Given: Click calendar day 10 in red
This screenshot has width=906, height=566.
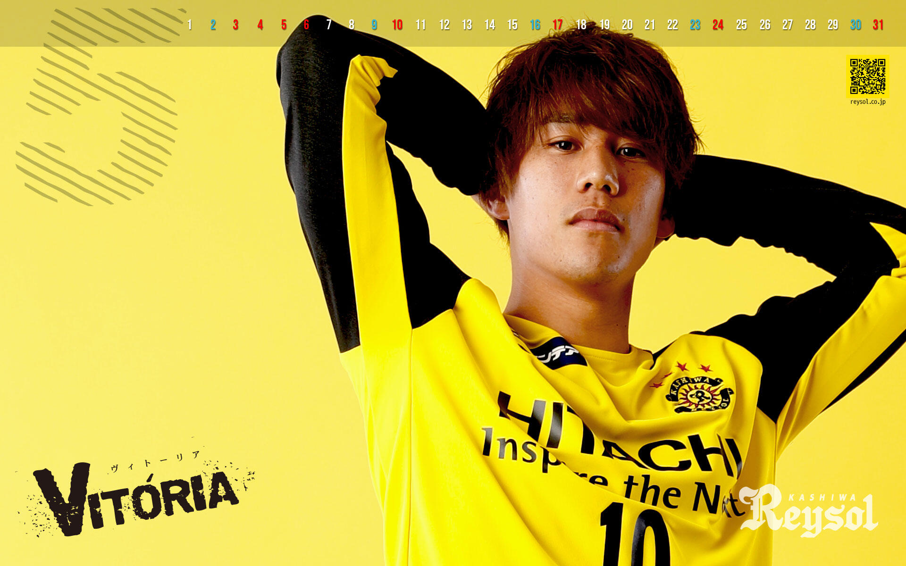Looking at the screenshot, I should (397, 25).
